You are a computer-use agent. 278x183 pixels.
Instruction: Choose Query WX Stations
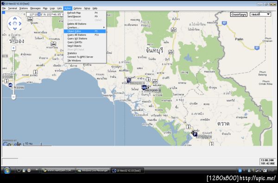[x=85, y=39]
